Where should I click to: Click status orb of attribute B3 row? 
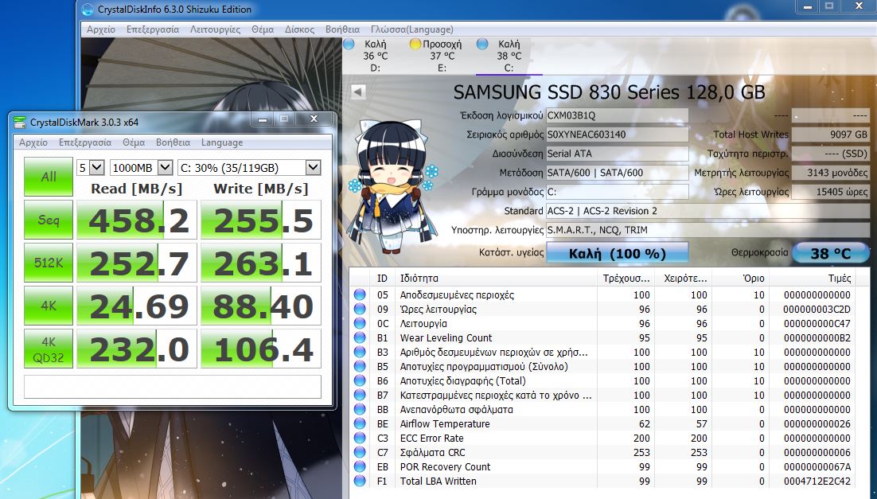pyautogui.click(x=360, y=352)
